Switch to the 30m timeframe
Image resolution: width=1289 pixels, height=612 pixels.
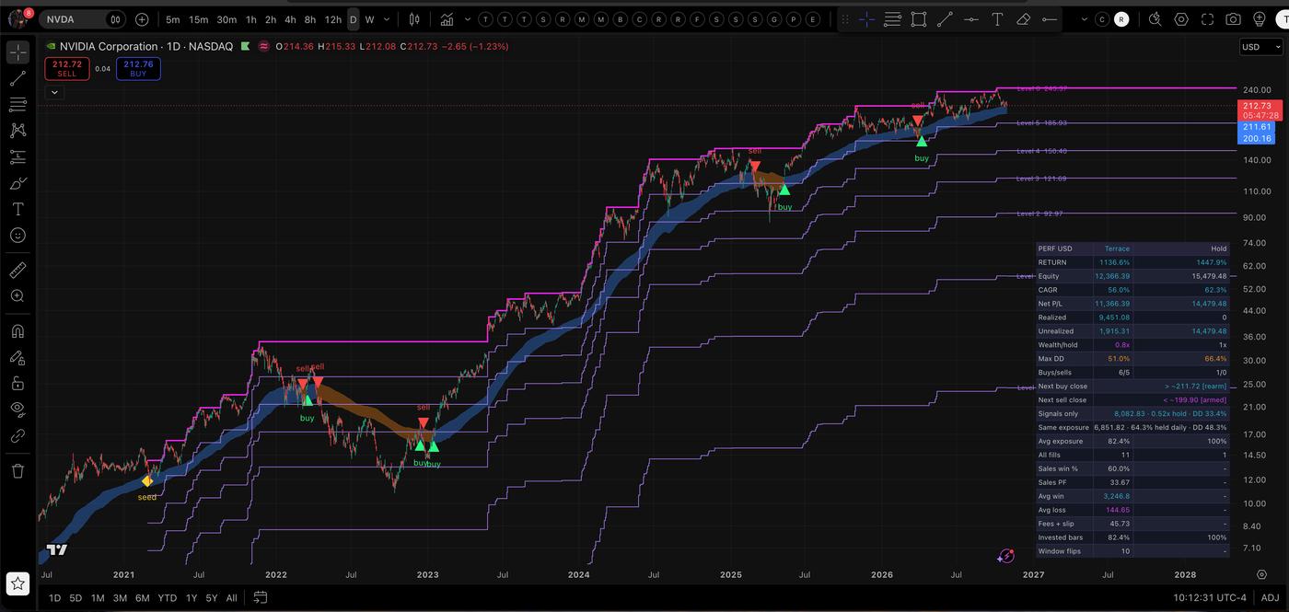click(x=226, y=19)
